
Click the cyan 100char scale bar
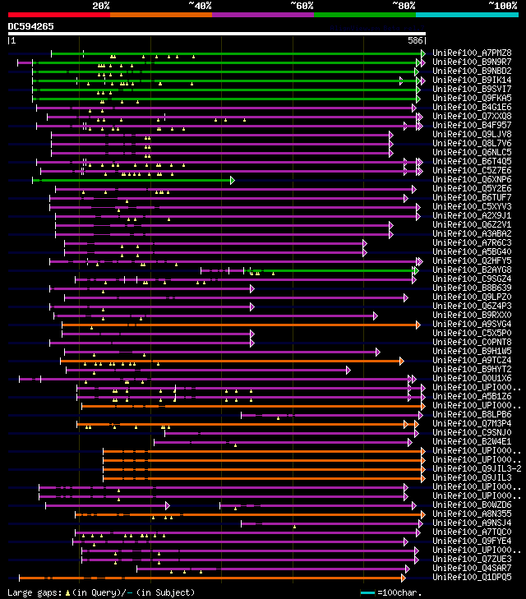[367, 593]
